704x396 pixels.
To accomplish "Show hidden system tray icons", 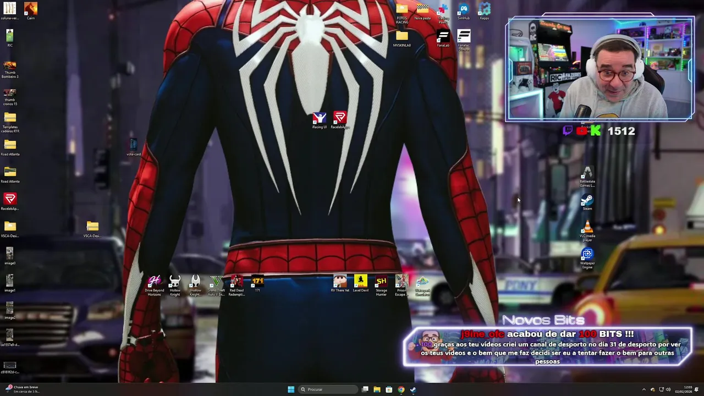I will 644,389.
